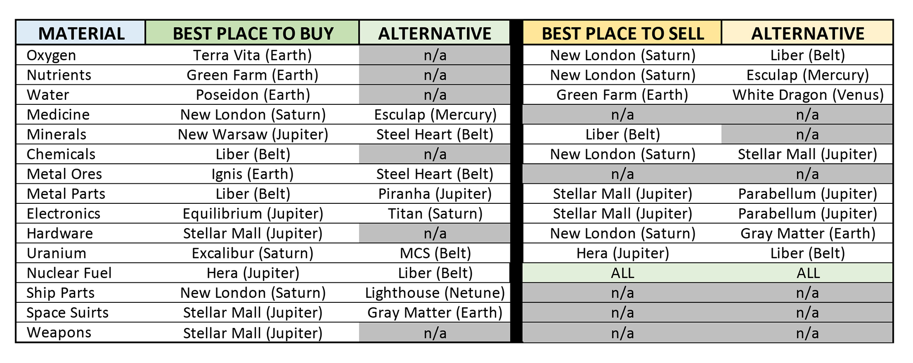Select the Oxygen material cell
This screenshot has height=363, width=913.
52,55
